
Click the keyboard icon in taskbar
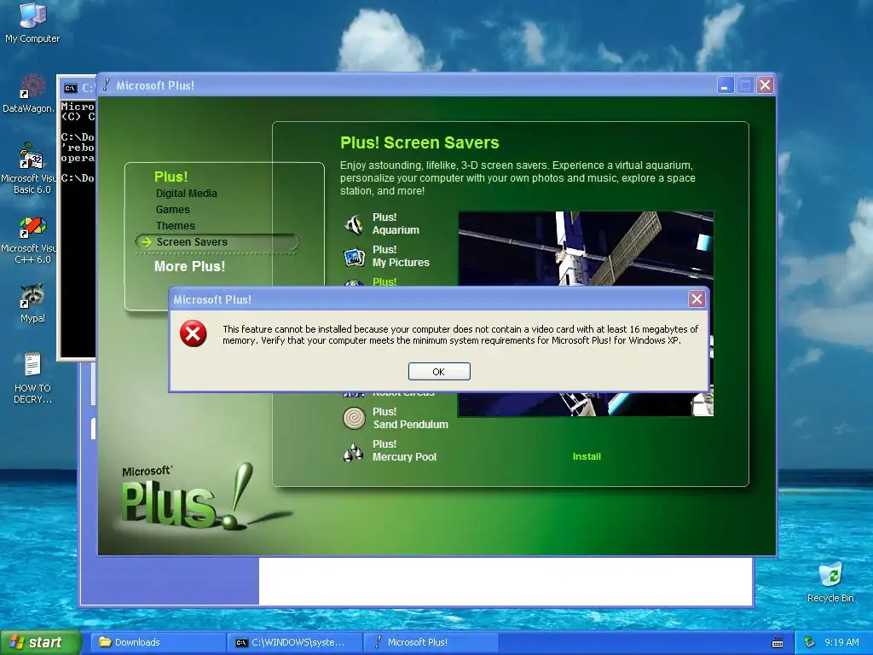click(778, 643)
